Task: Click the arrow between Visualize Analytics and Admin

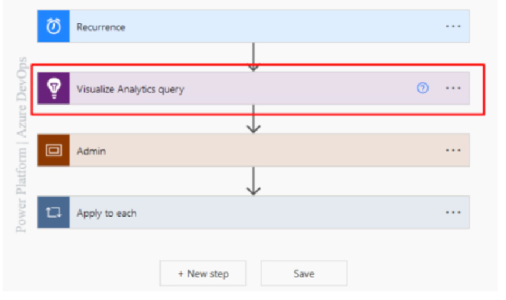Action: [253, 120]
